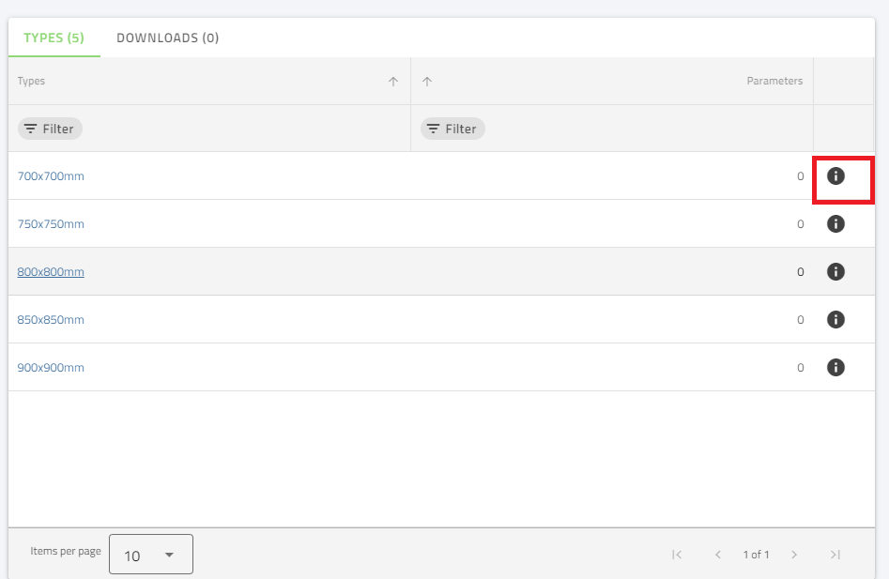This screenshot has width=889, height=579.
Task: Click the Parameters column header
Action: pyautogui.click(x=774, y=81)
